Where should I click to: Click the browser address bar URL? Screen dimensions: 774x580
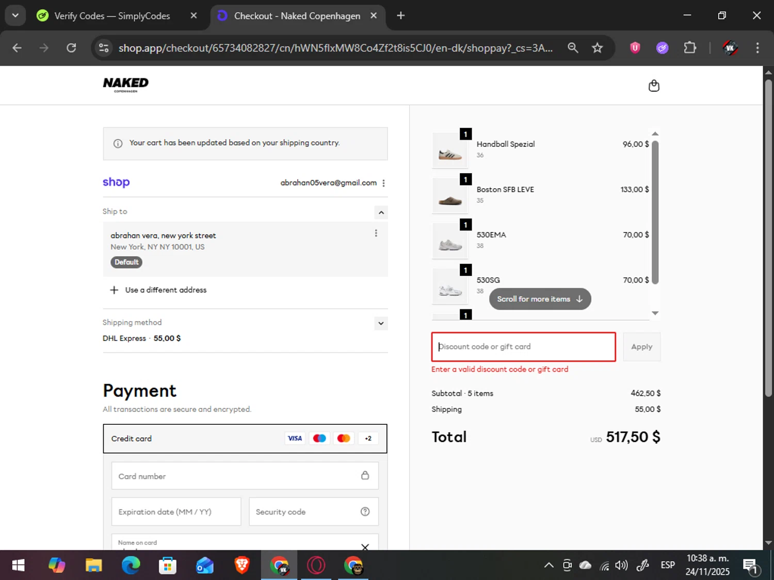tap(335, 48)
